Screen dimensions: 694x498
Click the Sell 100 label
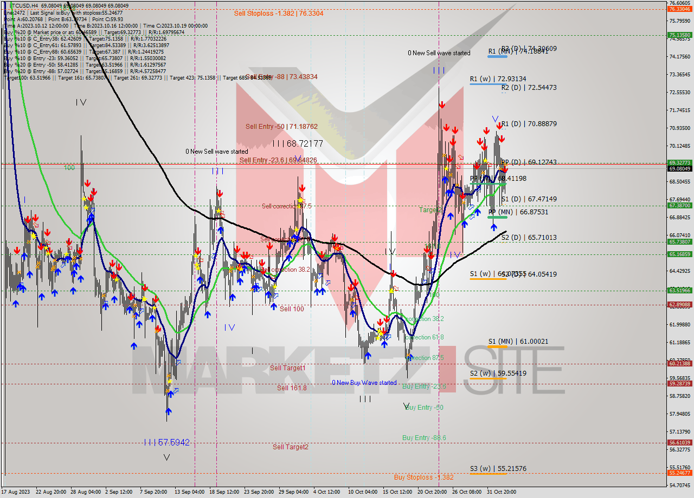coord(292,309)
